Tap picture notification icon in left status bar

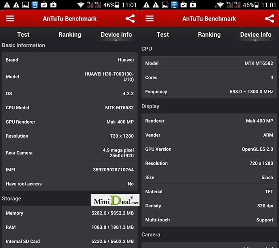point(26,5)
